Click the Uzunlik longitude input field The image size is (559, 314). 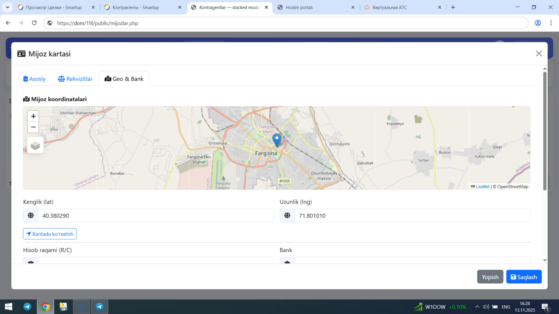tap(412, 215)
